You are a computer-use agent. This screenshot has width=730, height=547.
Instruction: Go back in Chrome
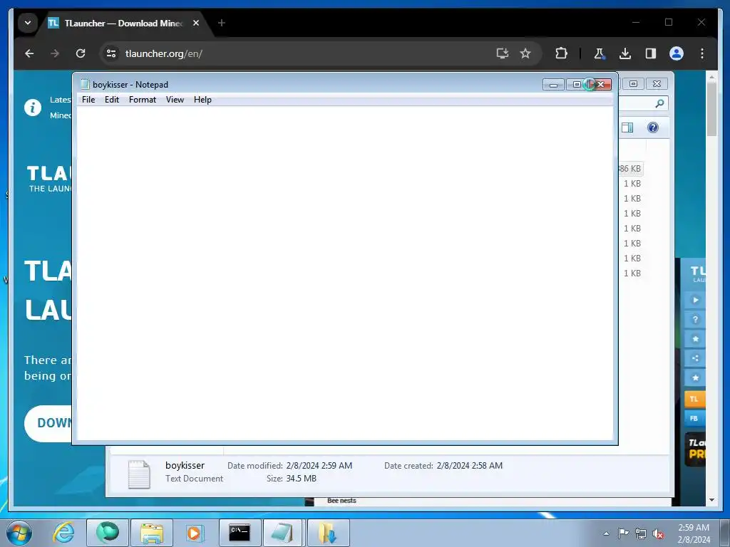coord(29,53)
